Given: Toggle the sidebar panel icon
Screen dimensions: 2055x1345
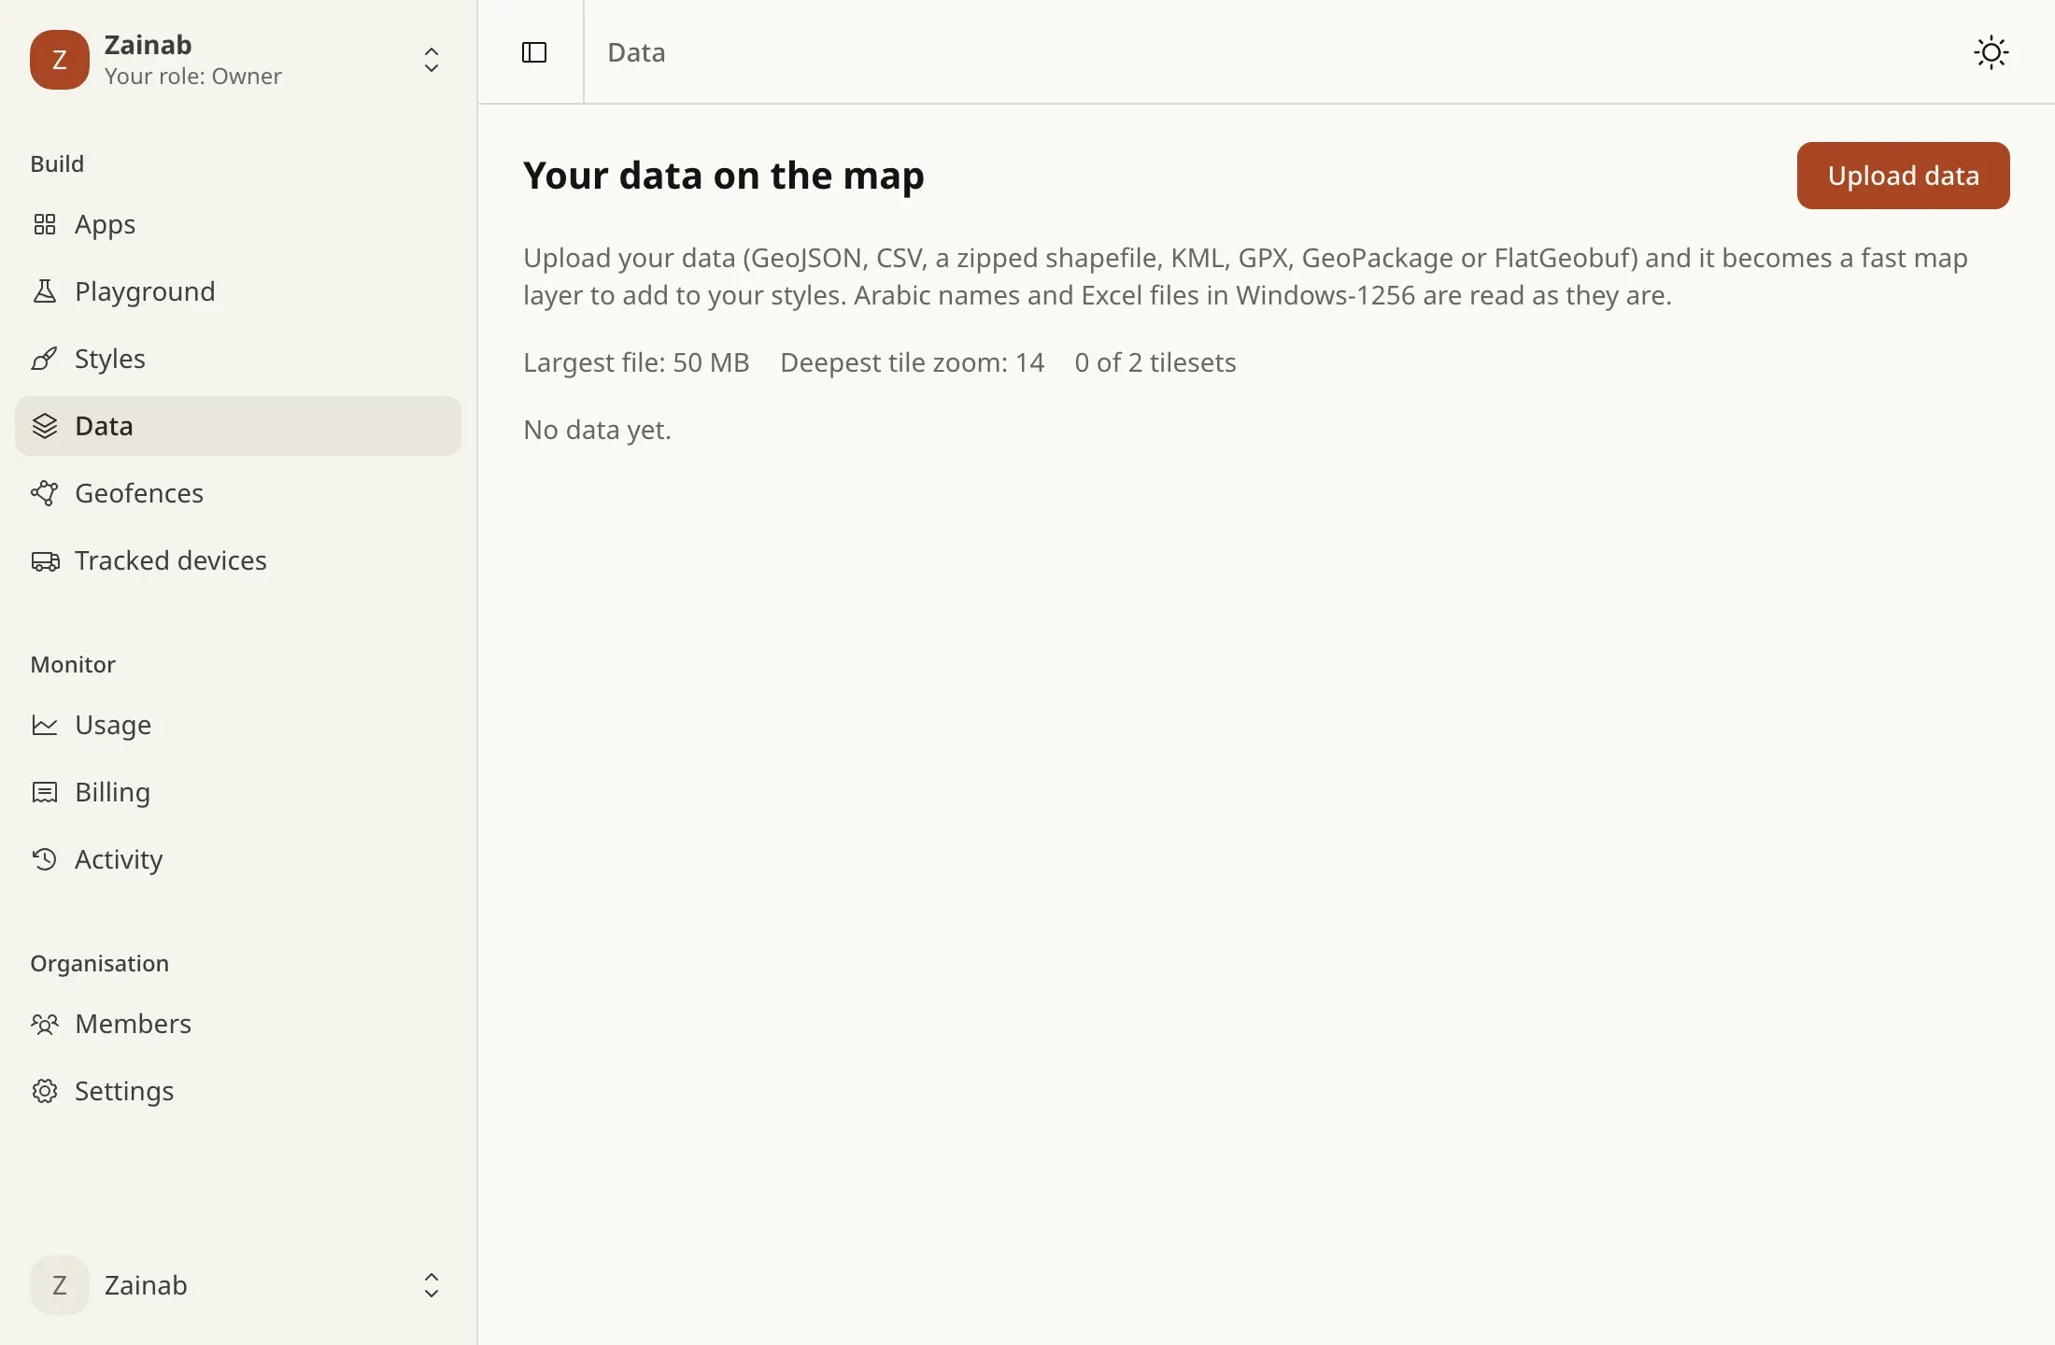Looking at the screenshot, I should (x=534, y=52).
